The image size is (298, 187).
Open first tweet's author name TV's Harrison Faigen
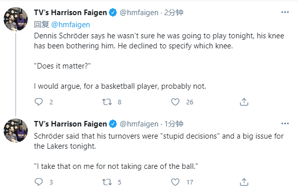(70, 13)
